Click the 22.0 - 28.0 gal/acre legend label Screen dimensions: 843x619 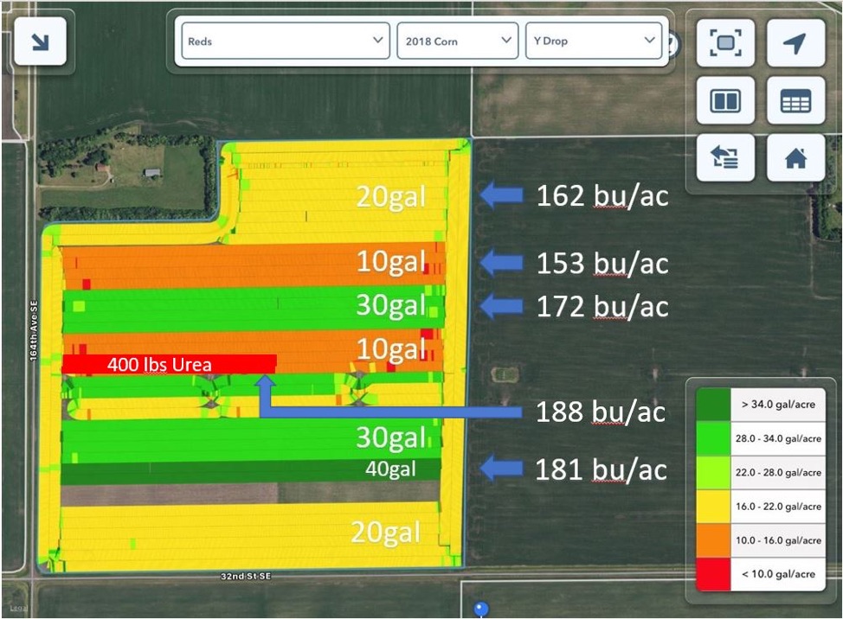point(778,472)
